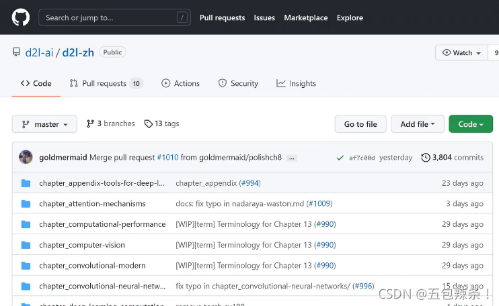Screen dimensions: 499x306
Task: Expand the master branch selector
Action: pyautogui.click(x=44, y=123)
